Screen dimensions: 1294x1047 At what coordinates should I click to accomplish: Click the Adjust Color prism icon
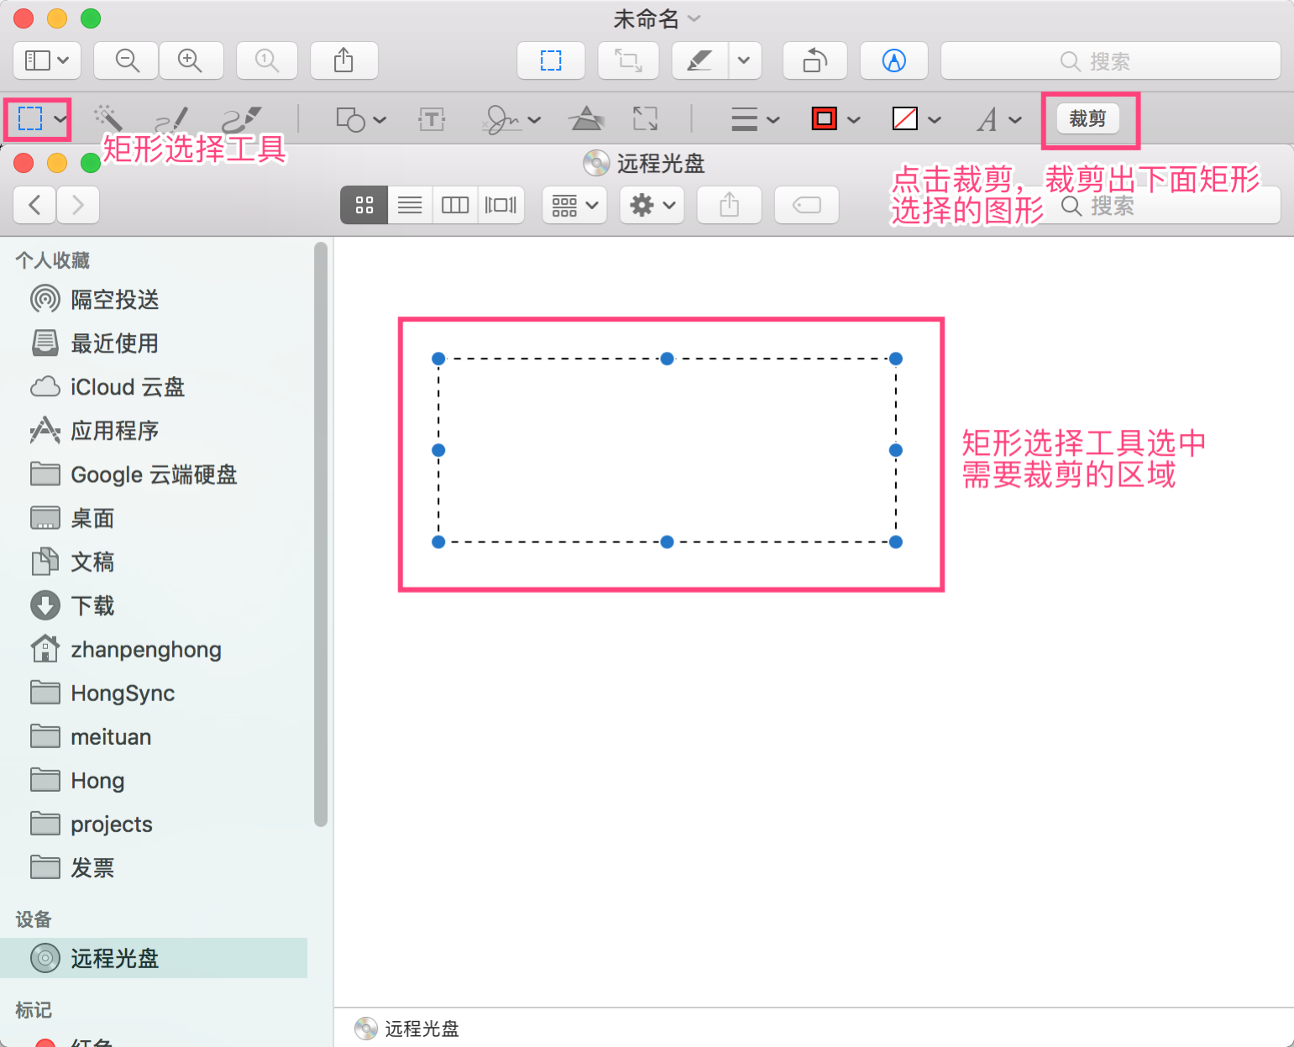point(586,119)
